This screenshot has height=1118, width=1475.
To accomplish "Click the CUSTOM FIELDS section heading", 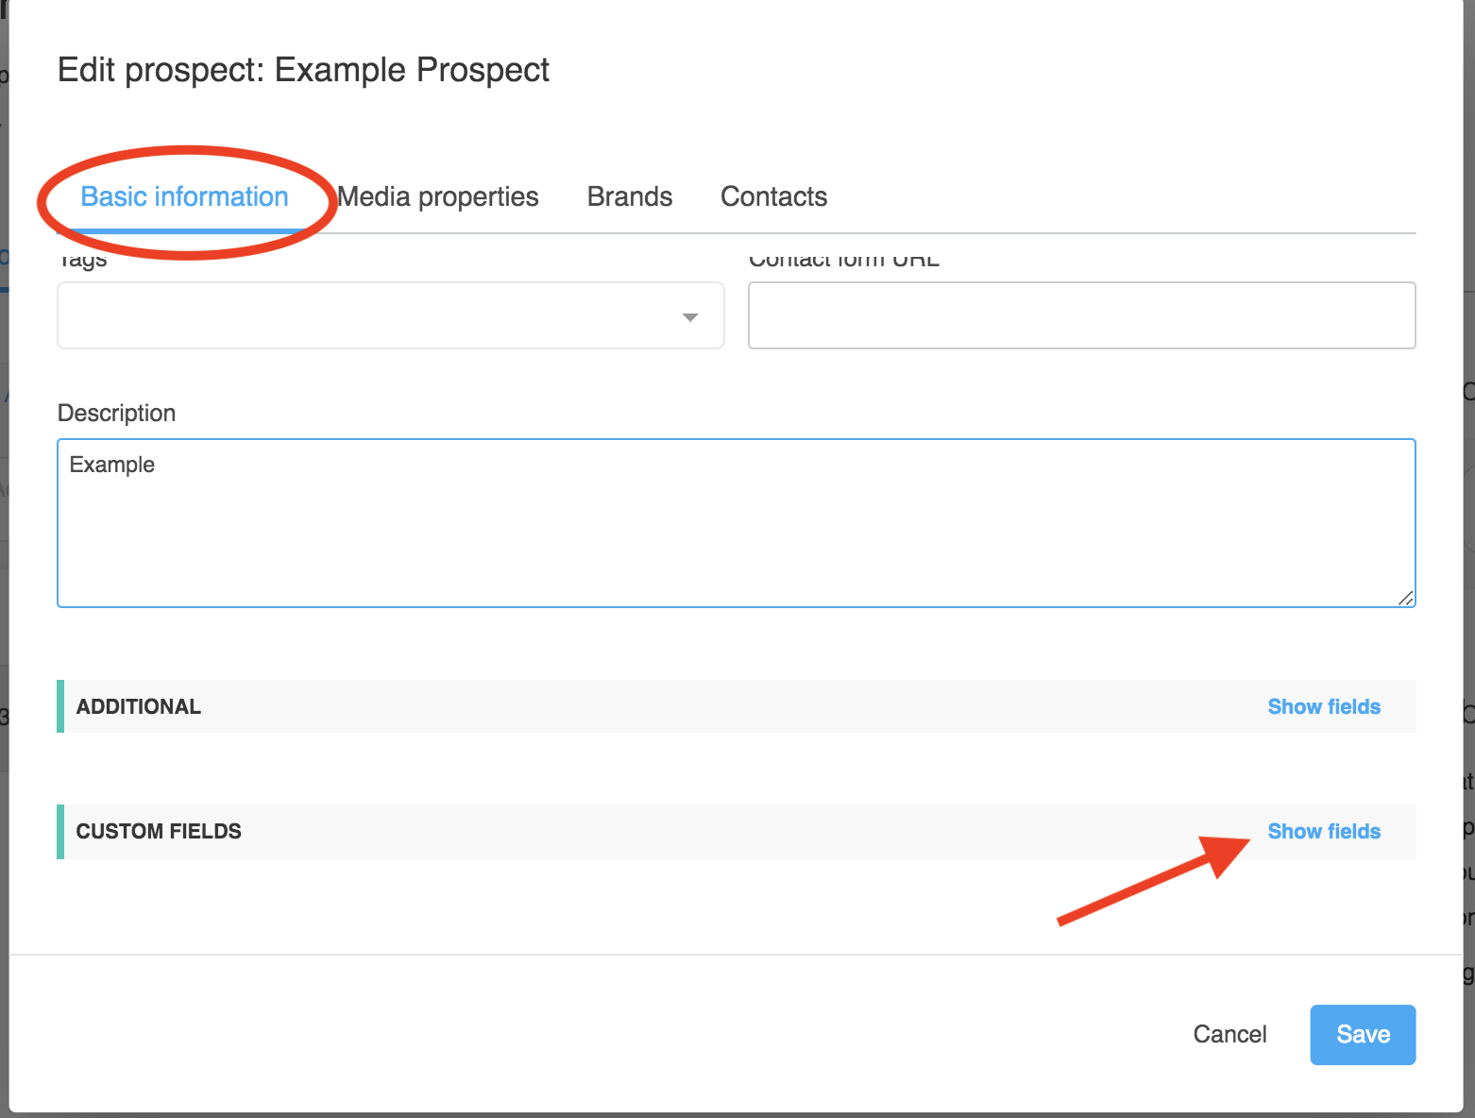I will (159, 831).
